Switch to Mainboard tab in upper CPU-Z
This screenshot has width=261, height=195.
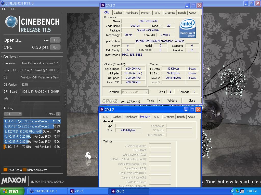tap(132, 13)
